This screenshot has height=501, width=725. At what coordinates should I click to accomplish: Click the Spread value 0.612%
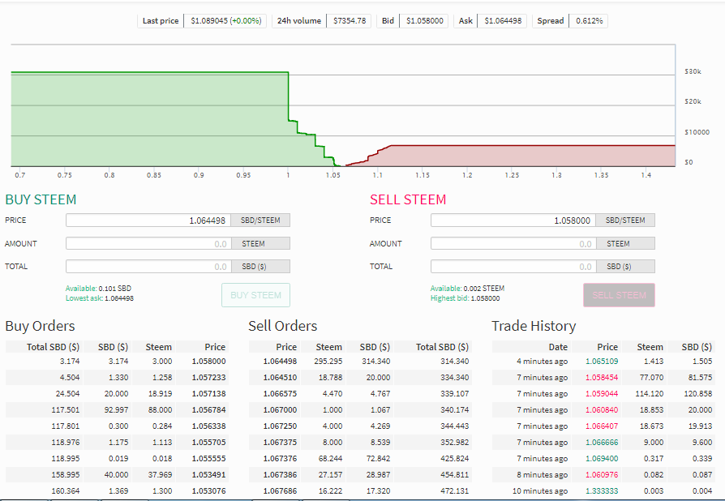click(589, 21)
